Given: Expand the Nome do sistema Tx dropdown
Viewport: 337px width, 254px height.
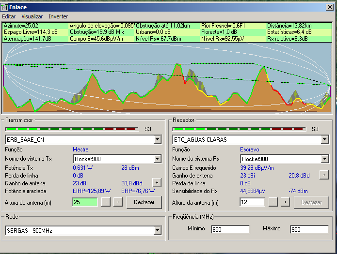Looking at the screenshot, I should pyautogui.click(x=157, y=159).
